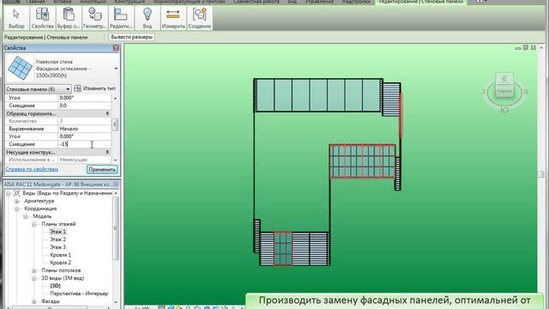The image size is (549, 309).
Task: Switch to the Аннотации ribbon tab
Action: pyautogui.click(x=93, y=2)
